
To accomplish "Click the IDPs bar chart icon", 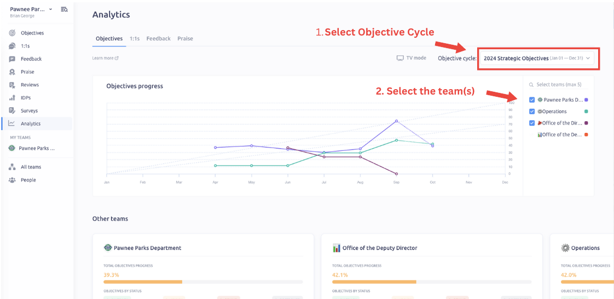I will [12, 98].
